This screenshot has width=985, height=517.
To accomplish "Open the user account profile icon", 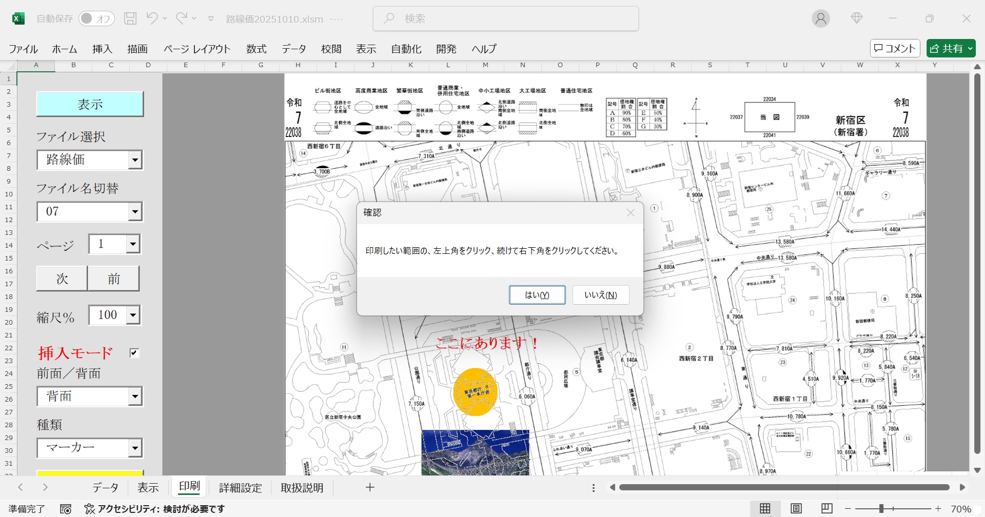I will (820, 18).
